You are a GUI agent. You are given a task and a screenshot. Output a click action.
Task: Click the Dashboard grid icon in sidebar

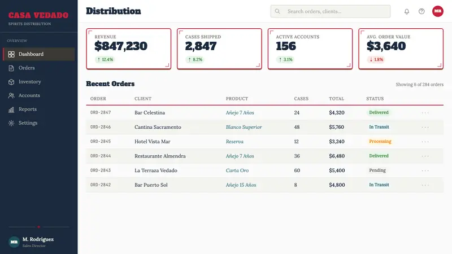tap(11, 54)
